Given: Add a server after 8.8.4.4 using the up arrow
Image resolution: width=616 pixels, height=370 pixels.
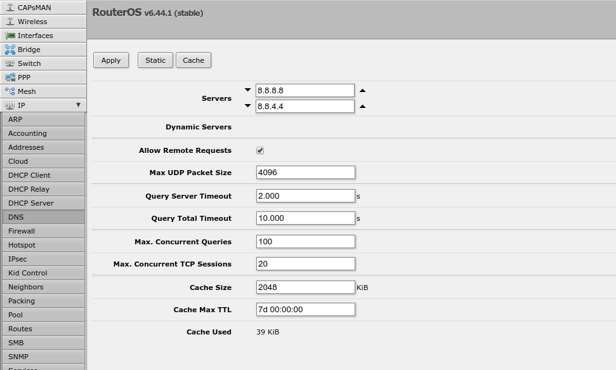Looking at the screenshot, I should click(363, 106).
